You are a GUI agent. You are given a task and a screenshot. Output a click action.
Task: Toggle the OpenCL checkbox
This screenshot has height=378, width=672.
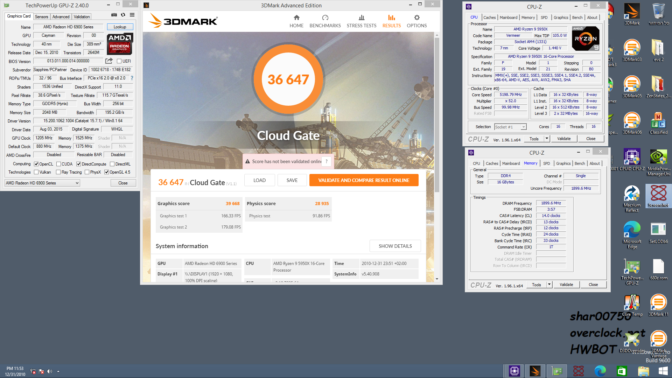point(36,164)
